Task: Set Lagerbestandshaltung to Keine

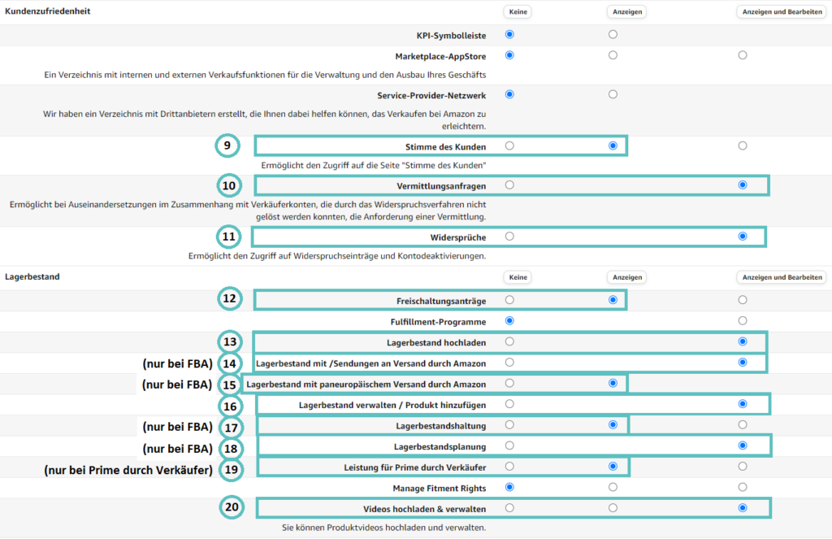Action: click(x=509, y=425)
